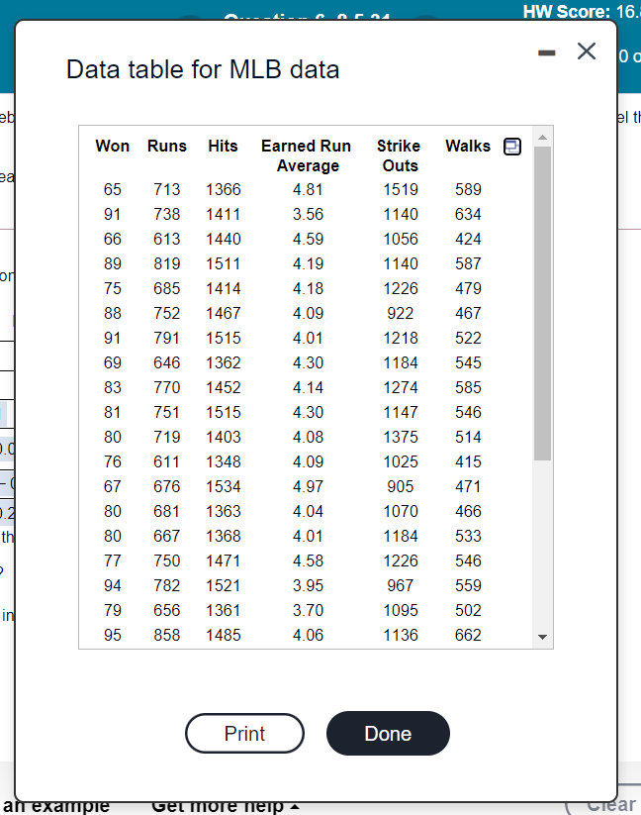The image size is (641, 815).
Task: Click the Done button
Action: (x=388, y=734)
